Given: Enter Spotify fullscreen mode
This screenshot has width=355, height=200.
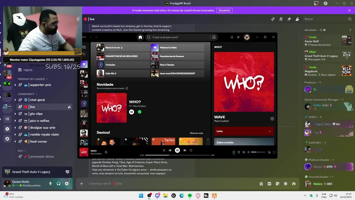Looking at the screenshot, I should 274,152.
